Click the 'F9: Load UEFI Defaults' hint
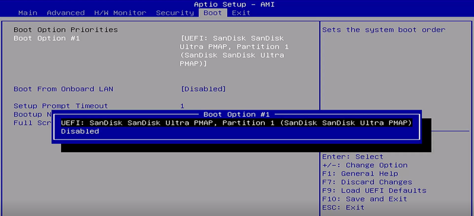The height and width of the screenshot is (216, 474). click(374, 191)
